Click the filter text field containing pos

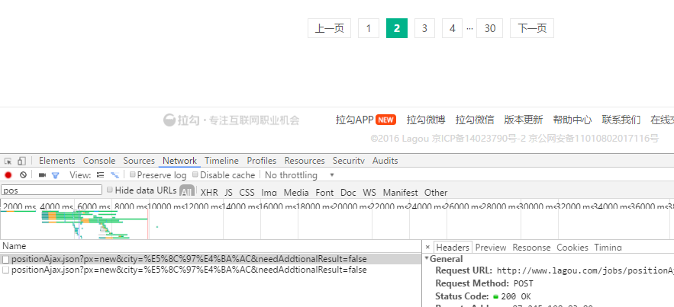pyautogui.click(x=52, y=190)
